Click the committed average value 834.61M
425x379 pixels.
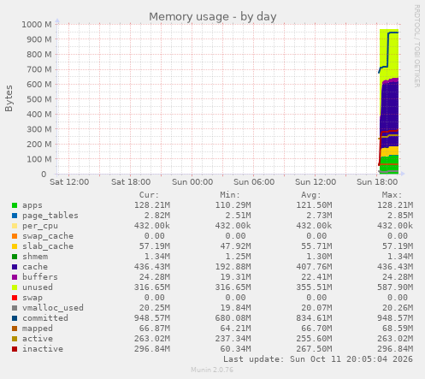click(314, 318)
